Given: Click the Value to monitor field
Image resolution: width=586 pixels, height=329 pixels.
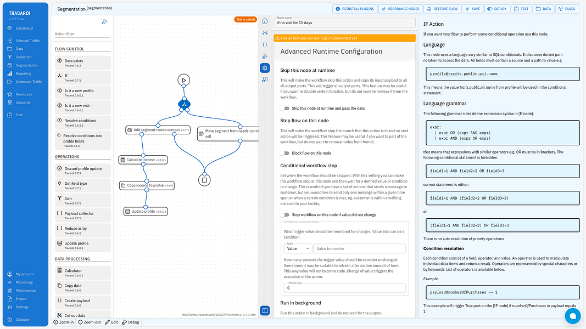Looking at the screenshot, I should tap(360, 248).
